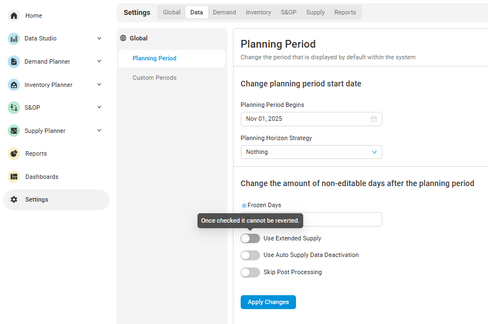Click the Dashboards sidebar icon
Image resolution: width=488 pixels, height=324 pixels.
point(14,177)
